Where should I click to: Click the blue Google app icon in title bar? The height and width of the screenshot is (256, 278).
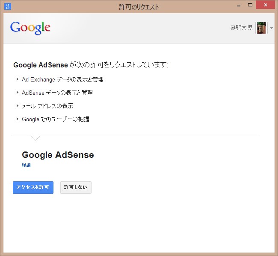(x=8, y=6)
